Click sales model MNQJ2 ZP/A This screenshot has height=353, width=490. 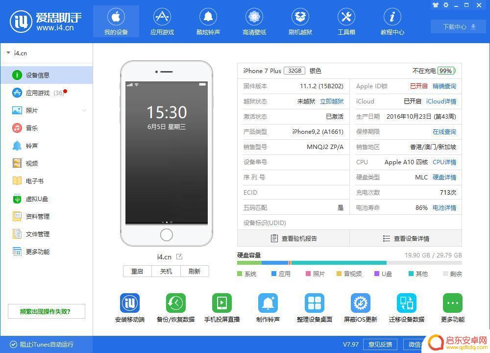(325, 147)
